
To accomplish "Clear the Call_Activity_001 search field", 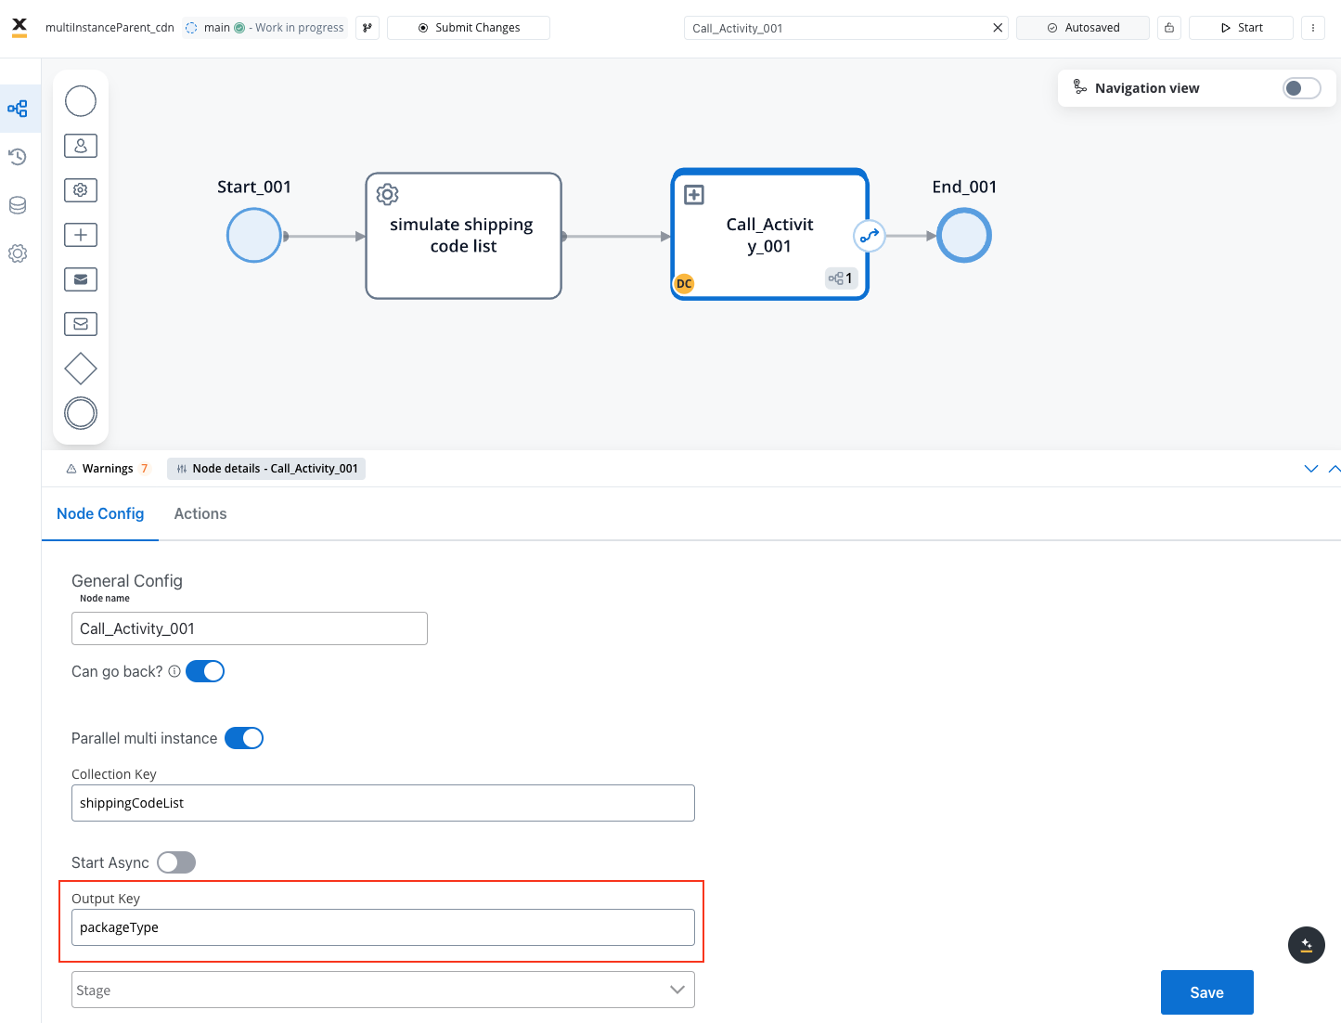I will [998, 28].
